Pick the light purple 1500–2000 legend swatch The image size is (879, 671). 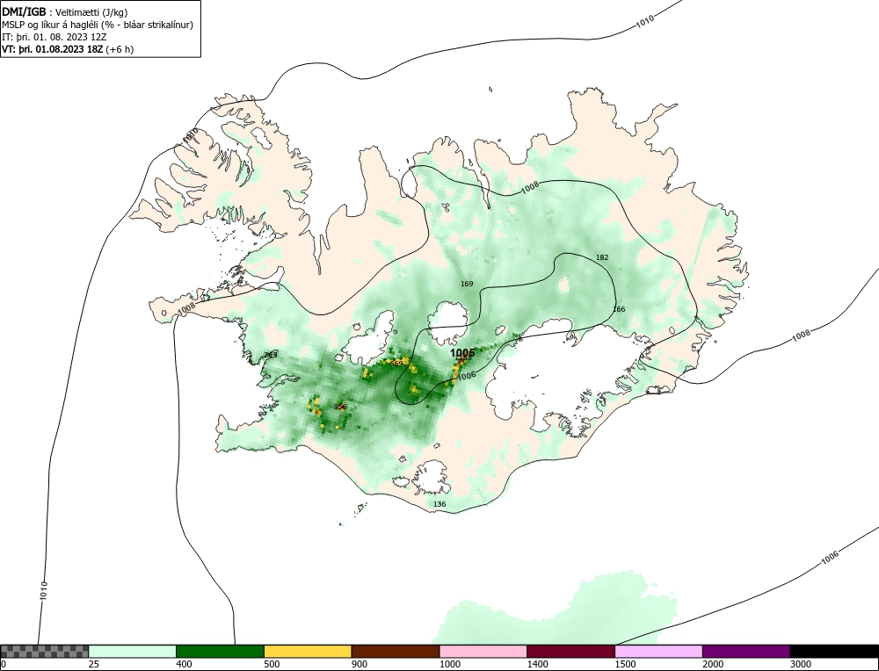pyautogui.click(x=658, y=651)
